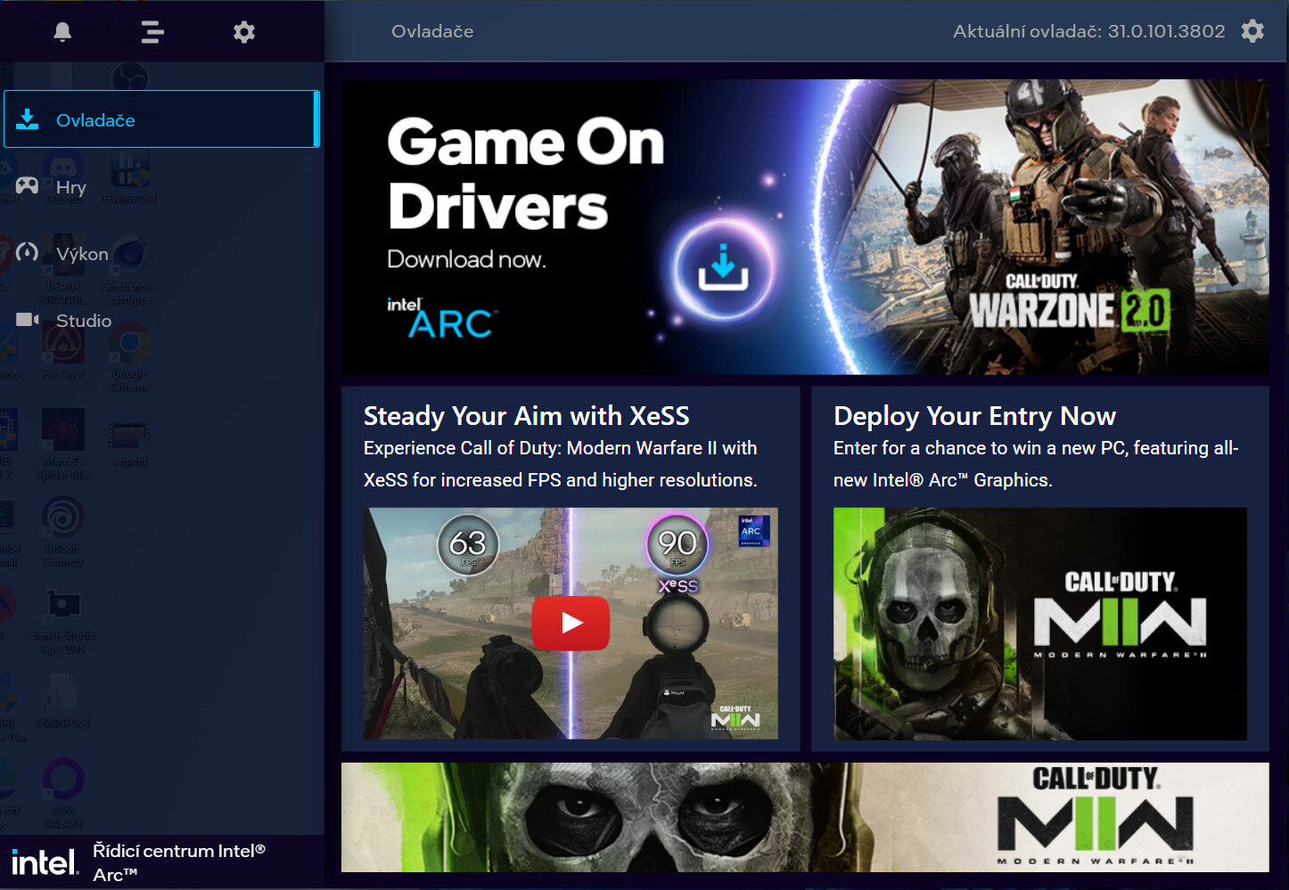This screenshot has width=1289, height=890.
Task: Open driver settings gear next to version
Action: [1252, 31]
